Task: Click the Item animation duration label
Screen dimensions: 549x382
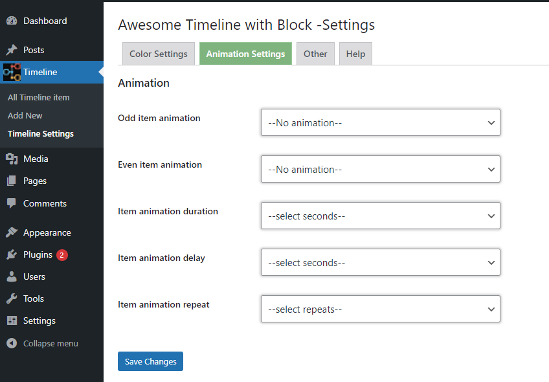Action: tap(168, 211)
